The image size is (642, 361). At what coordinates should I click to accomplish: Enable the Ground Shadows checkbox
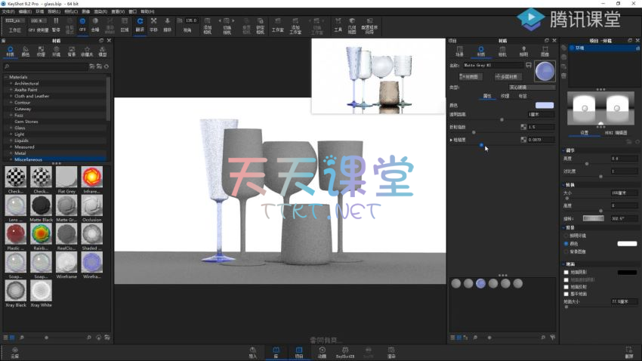(x=566, y=272)
